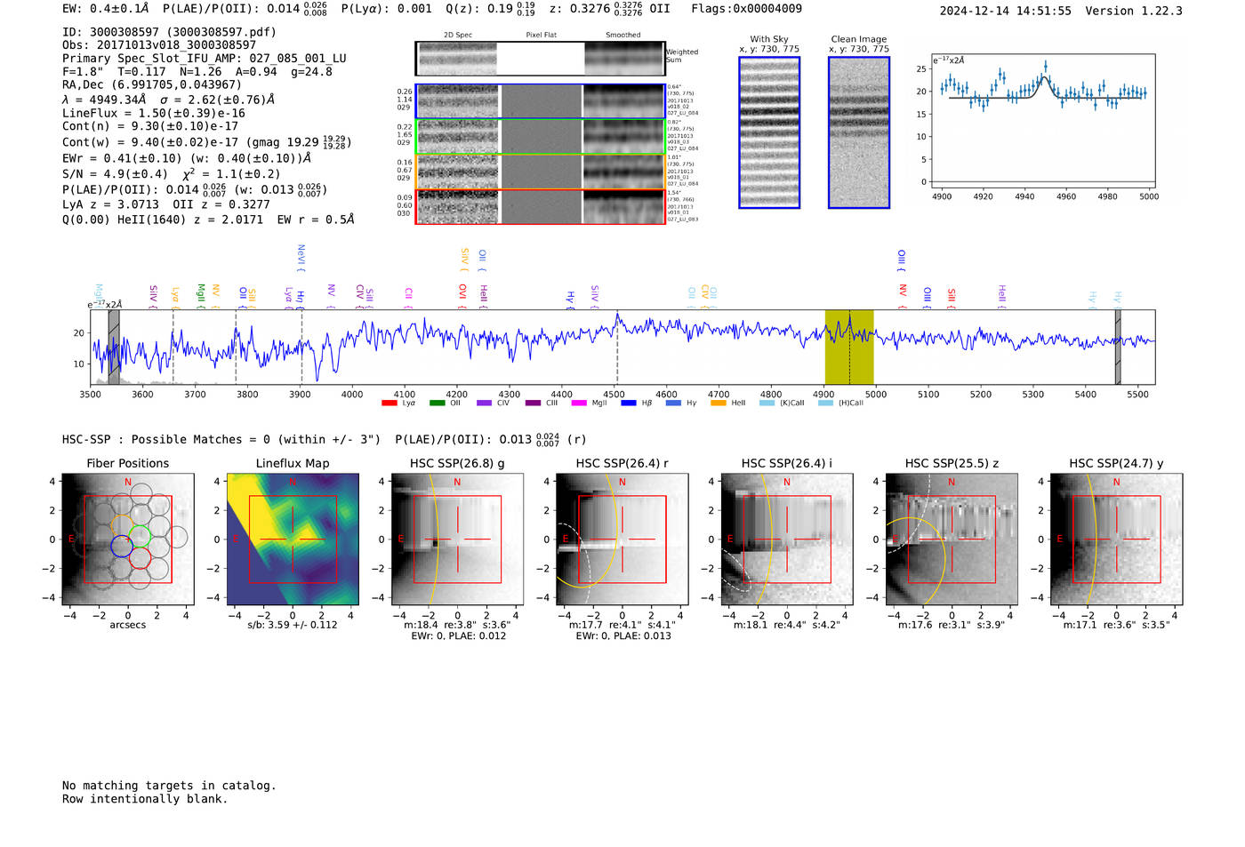
Task: Open the HSC SSP(25.5) z image
Action: [952, 539]
